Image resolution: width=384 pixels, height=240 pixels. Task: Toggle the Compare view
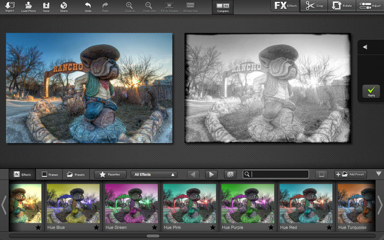pos(223,7)
